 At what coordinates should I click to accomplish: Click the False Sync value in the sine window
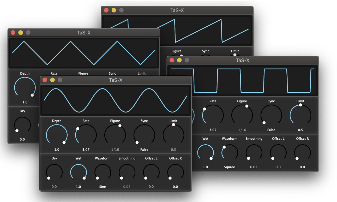coord(144,150)
